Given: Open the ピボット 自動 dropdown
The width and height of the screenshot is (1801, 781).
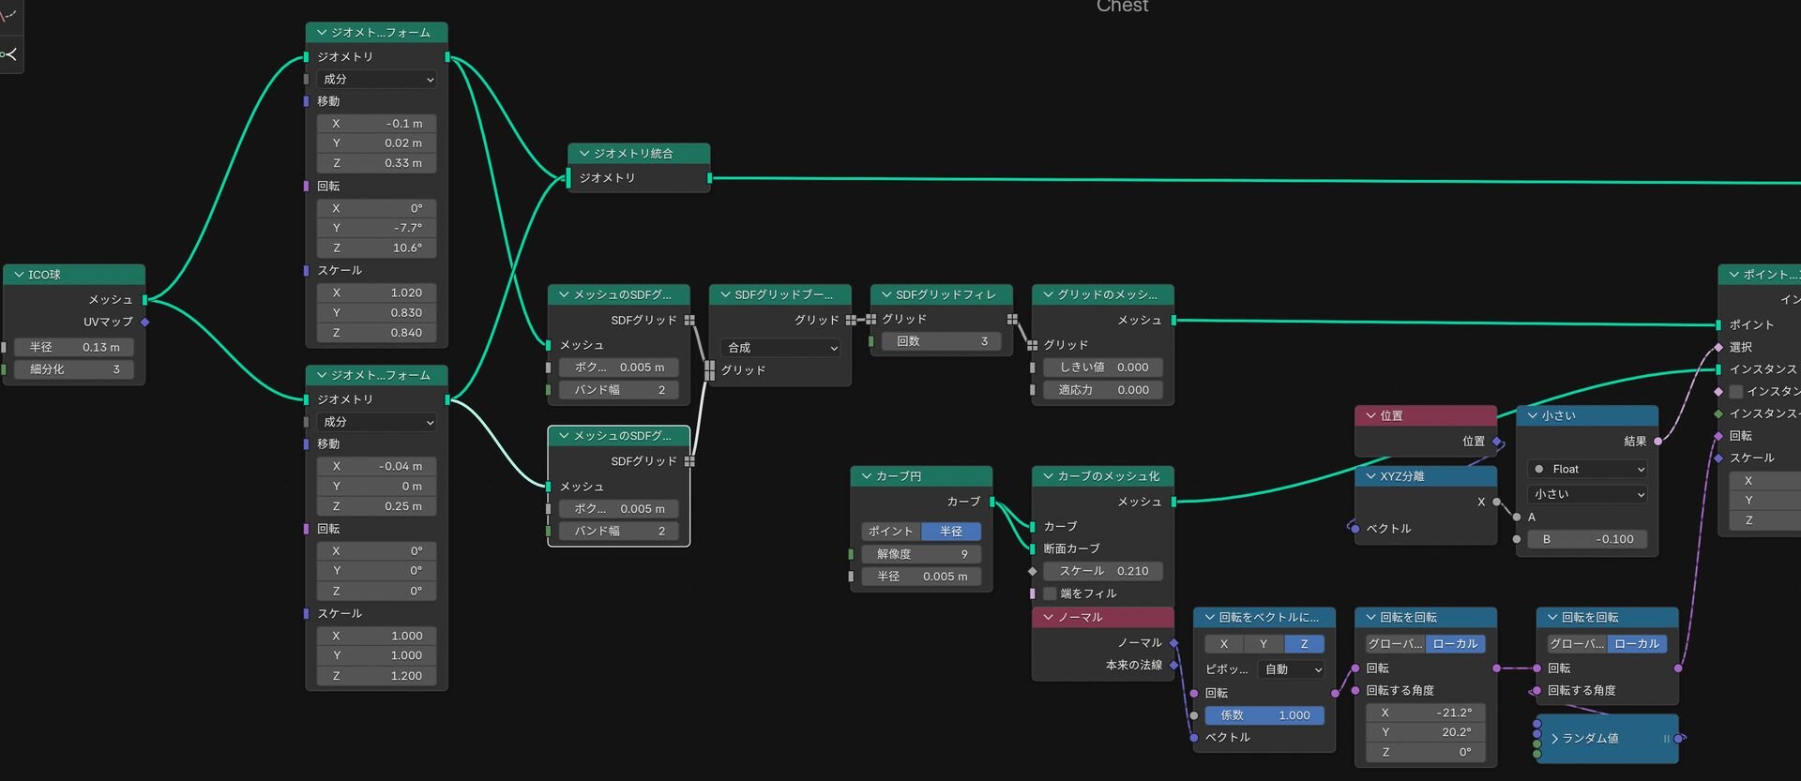Looking at the screenshot, I should [1292, 669].
